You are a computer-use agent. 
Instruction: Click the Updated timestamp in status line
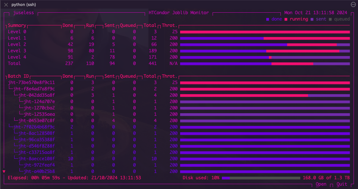pyautogui.click(x=104, y=178)
